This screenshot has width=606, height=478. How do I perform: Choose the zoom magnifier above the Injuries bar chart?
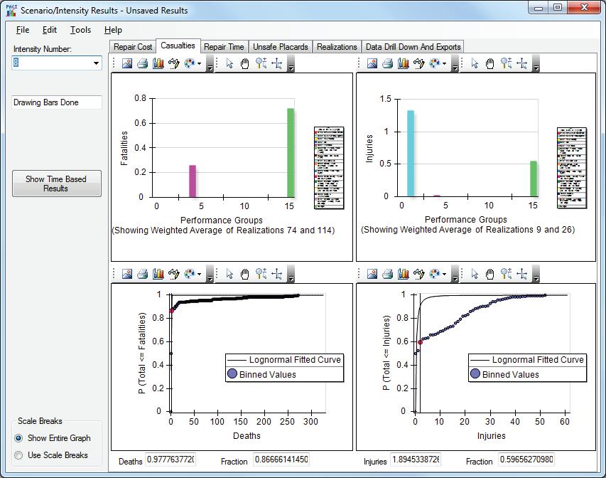pyautogui.click(x=507, y=63)
